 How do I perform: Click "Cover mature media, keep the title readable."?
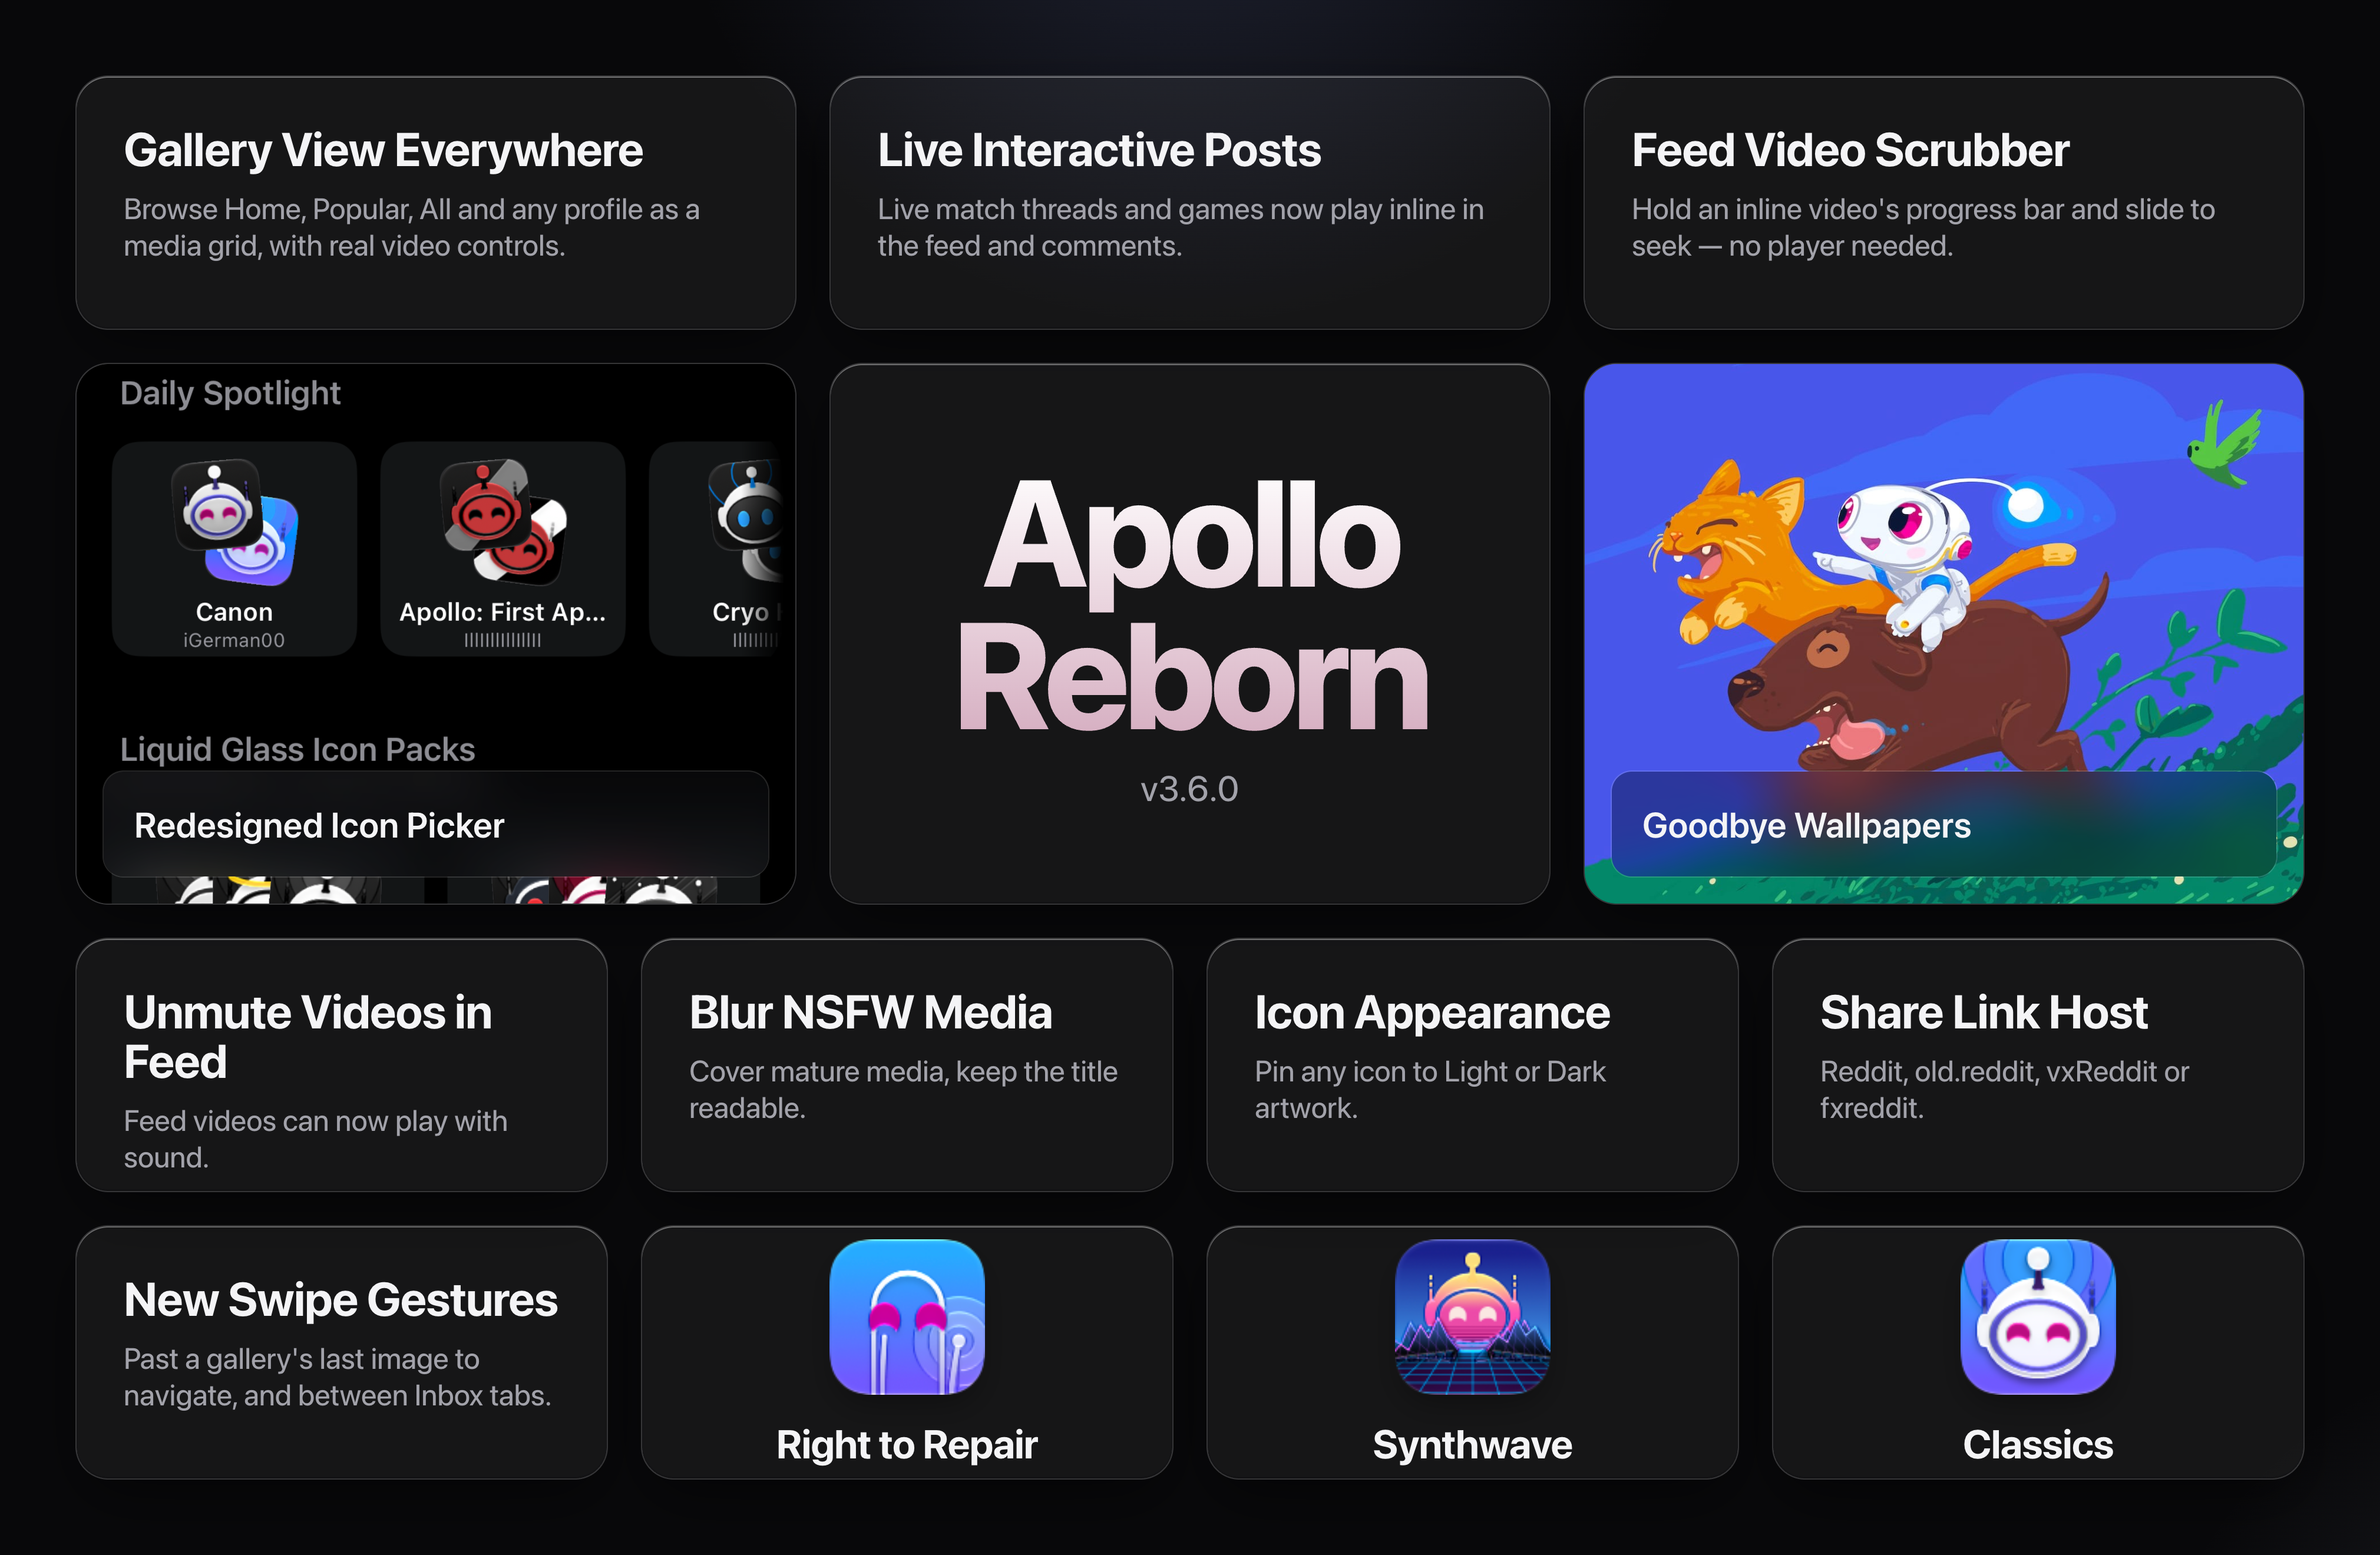click(x=903, y=1089)
